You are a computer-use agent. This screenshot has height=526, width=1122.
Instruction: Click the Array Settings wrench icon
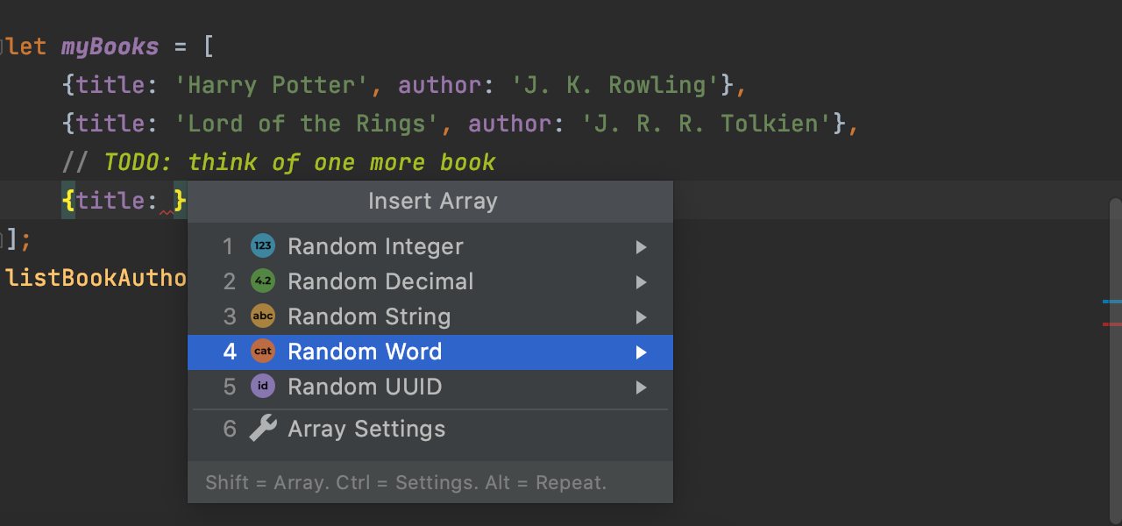[x=263, y=429]
